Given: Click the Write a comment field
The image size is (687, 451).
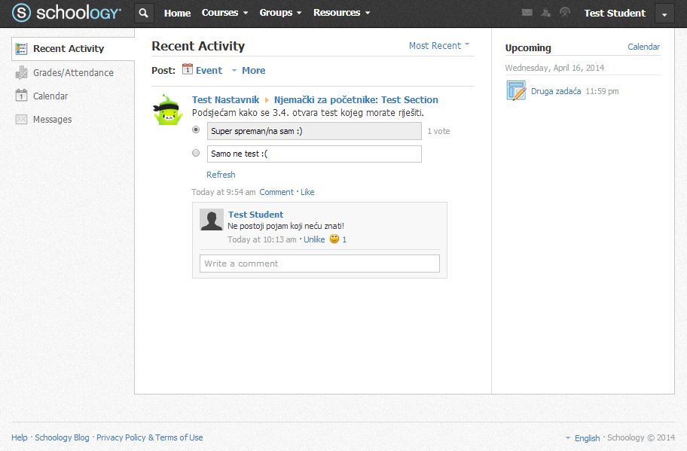Looking at the screenshot, I should tap(319, 264).
